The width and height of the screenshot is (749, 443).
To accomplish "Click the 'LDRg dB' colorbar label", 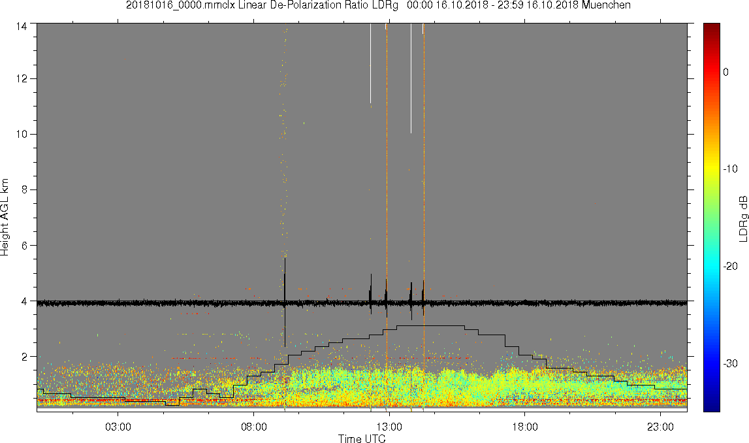I will (742, 218).
